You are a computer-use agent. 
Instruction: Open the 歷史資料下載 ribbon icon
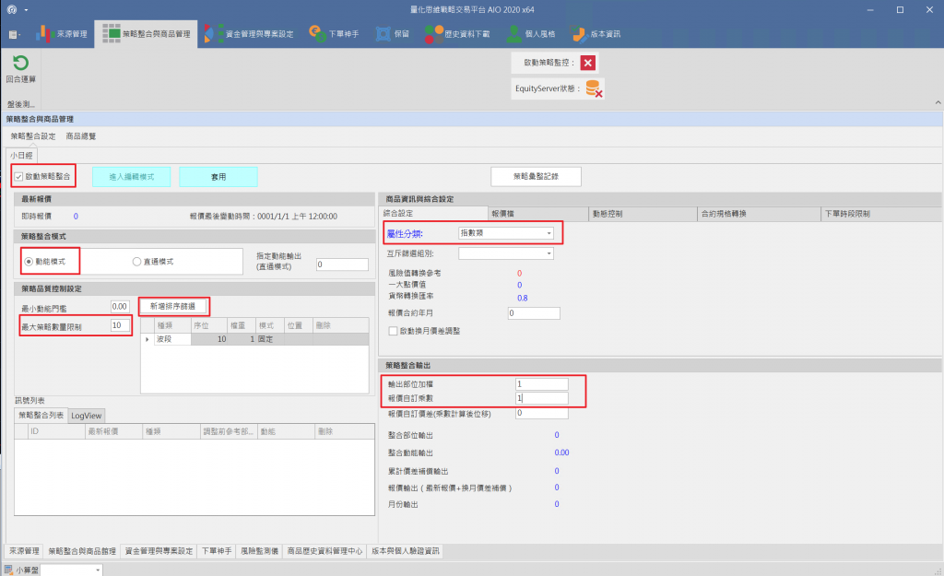433,34
